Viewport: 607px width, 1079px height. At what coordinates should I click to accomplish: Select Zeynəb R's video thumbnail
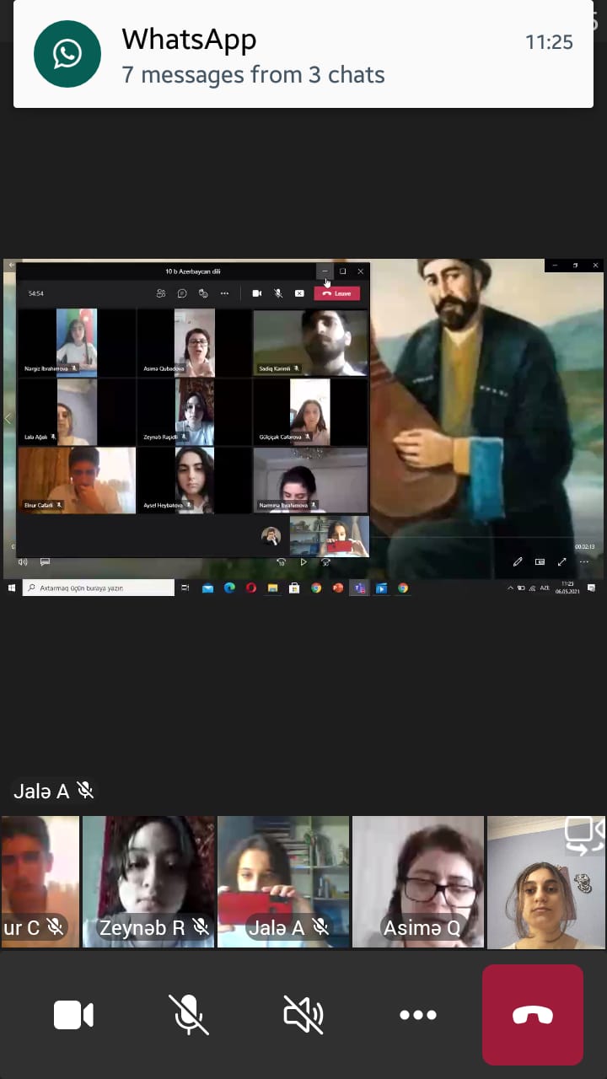point(148,882)
